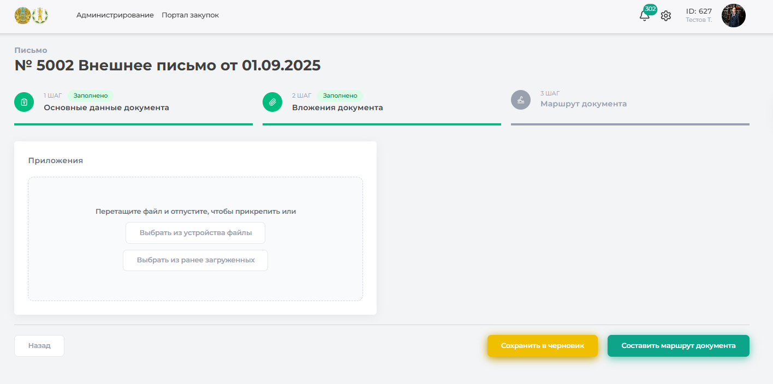The width and height of the screenshot is (773, 384).
Task: Click the user avatar photo
Action: point(733,16)
